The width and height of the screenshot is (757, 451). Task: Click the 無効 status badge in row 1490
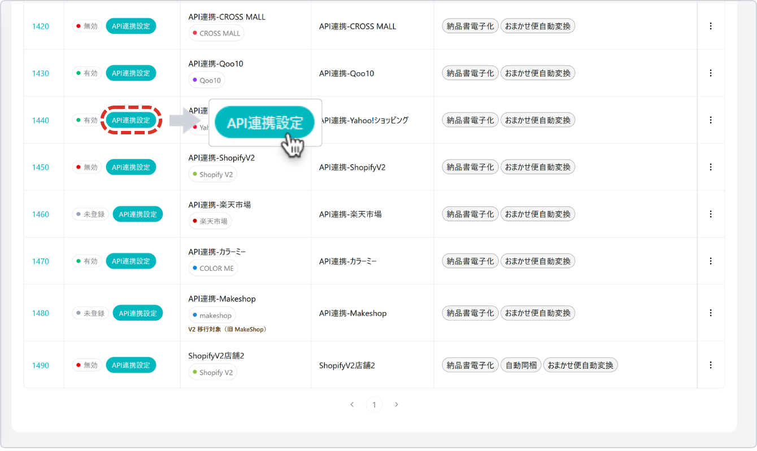coord(87,365)
